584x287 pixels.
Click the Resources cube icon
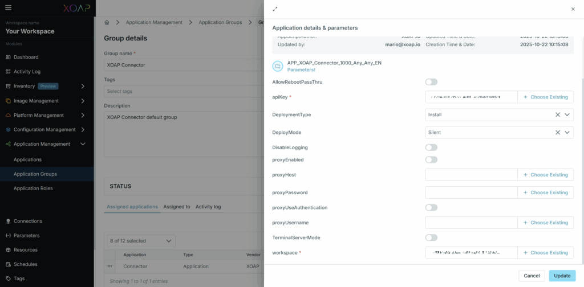[8, 250]
